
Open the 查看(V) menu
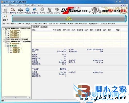(33, 5)
